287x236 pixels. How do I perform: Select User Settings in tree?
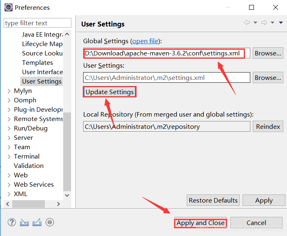click(x=42, y=82)
